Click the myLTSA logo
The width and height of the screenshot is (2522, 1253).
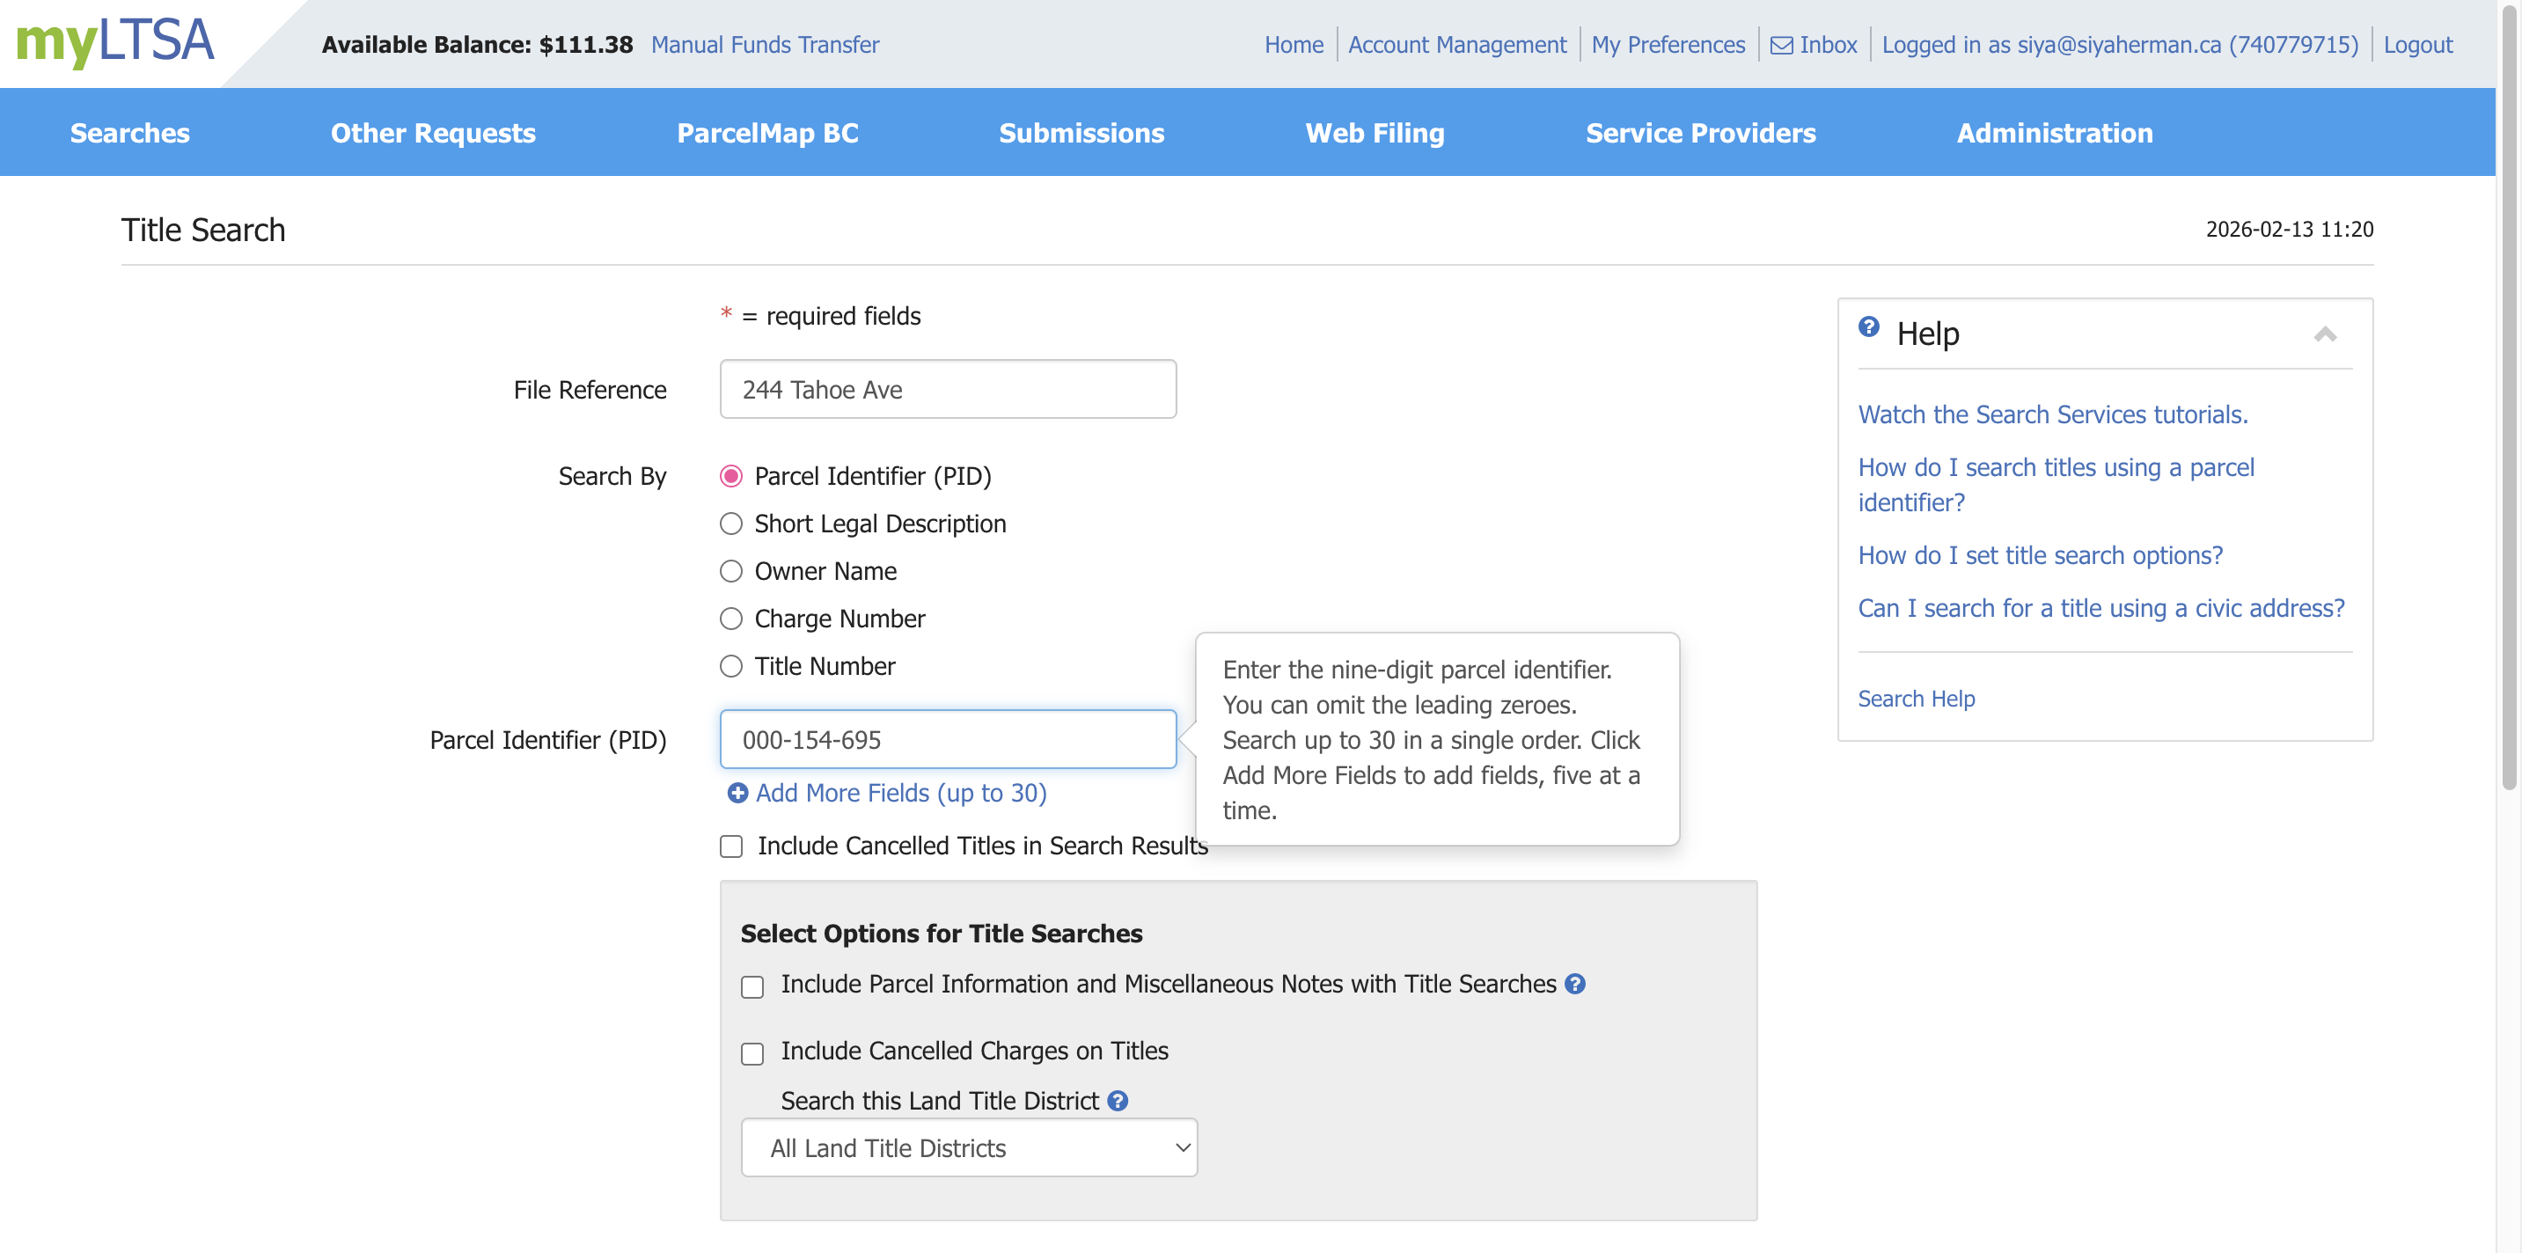click(115, 41)
